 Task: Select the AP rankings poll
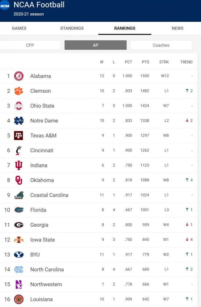[96, 45]
